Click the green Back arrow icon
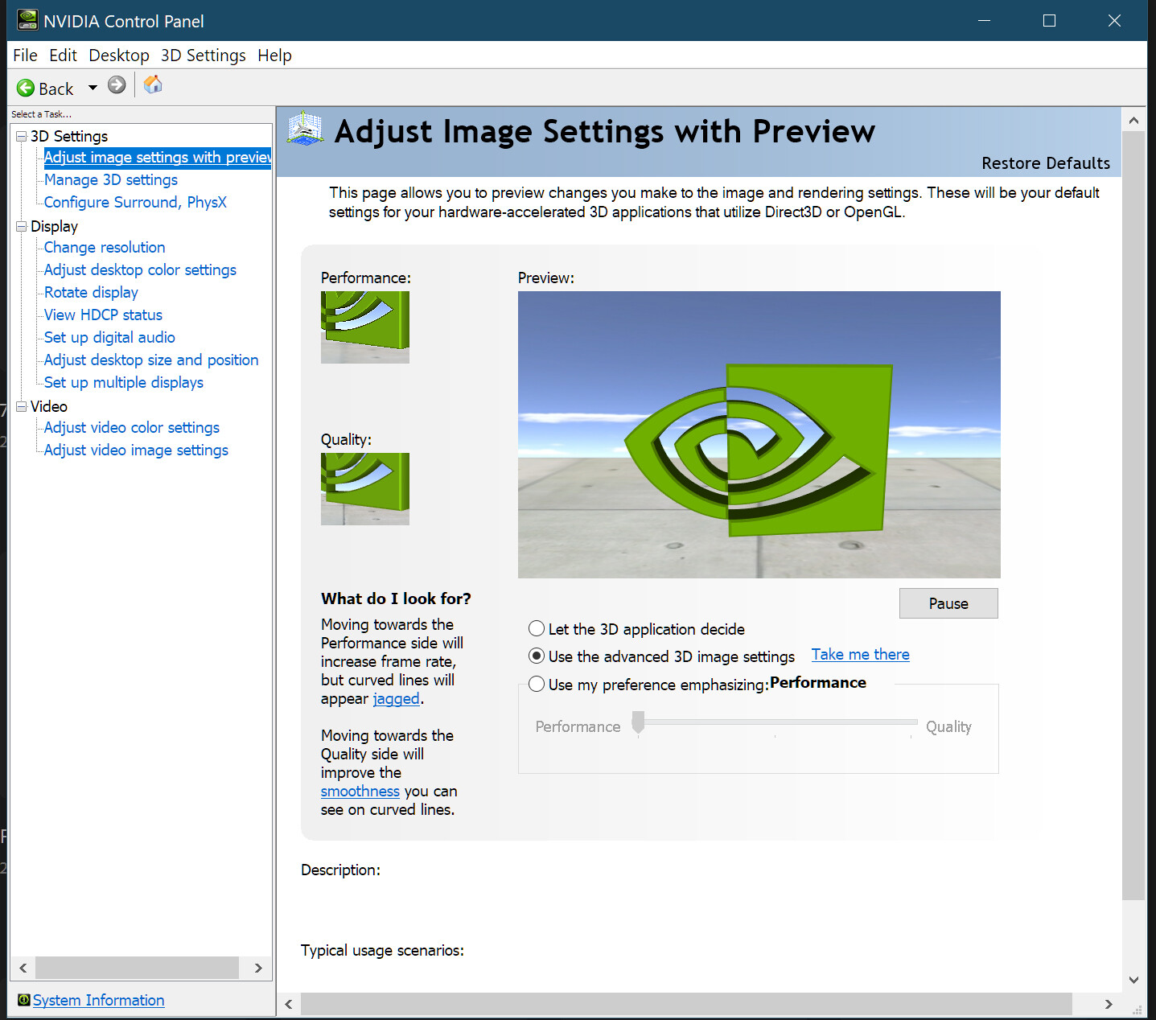Image resolution: width=1156 pixels, height=1020 pixels. pyautogui.click(x=26, y=88)
